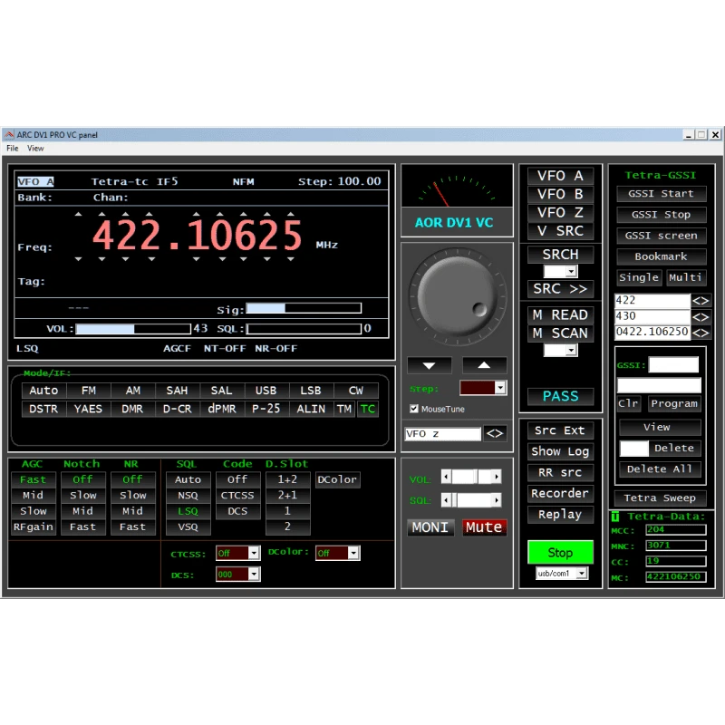The width and height of the screenshot is (725, 725).
Task: Click the 0422.106250 frequency field
Action: click(x=652, y=332)
